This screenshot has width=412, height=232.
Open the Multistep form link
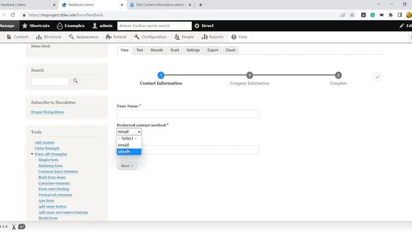pos(50,166)
